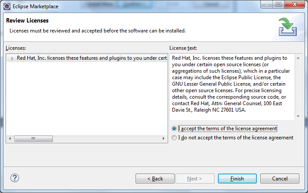This screenshot has width=308, height=193.
Task: Click the disabled Next button
Action: 195,178
